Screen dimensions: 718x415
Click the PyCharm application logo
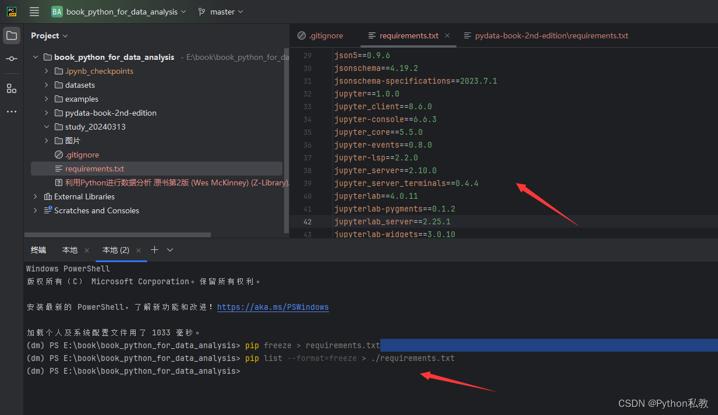pyautogui.click(x=11, y=11)
